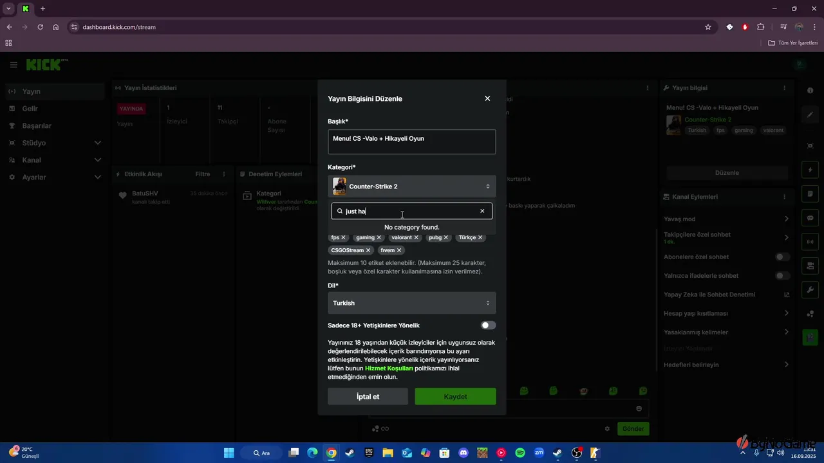The width and height of the screenshot is (824, 463).
Task: Open Yasaklanmış kelimeler chevron
Action: 787,332
